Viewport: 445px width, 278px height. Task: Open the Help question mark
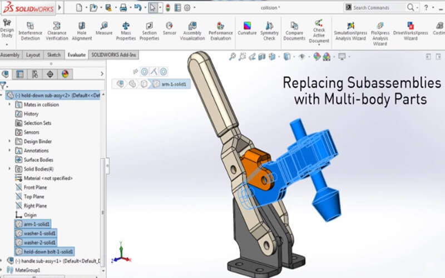[x=426, y=8]
